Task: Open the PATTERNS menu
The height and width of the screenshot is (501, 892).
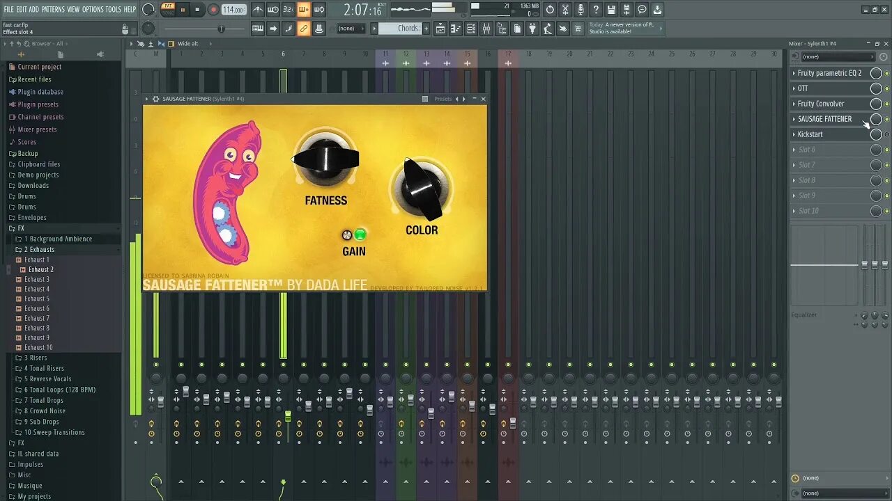Action: 53,9
